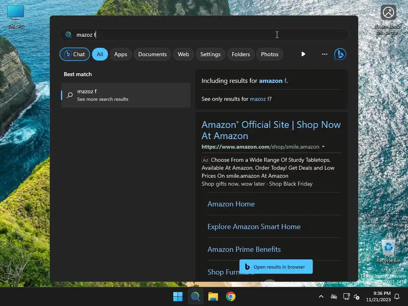Open notifications bell icon
The image size is (408, 306).
pos(397,296)
